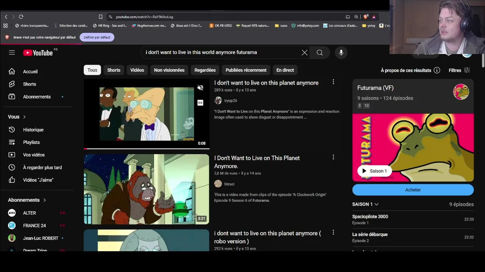Select the Regardées chip

point(205,70)
